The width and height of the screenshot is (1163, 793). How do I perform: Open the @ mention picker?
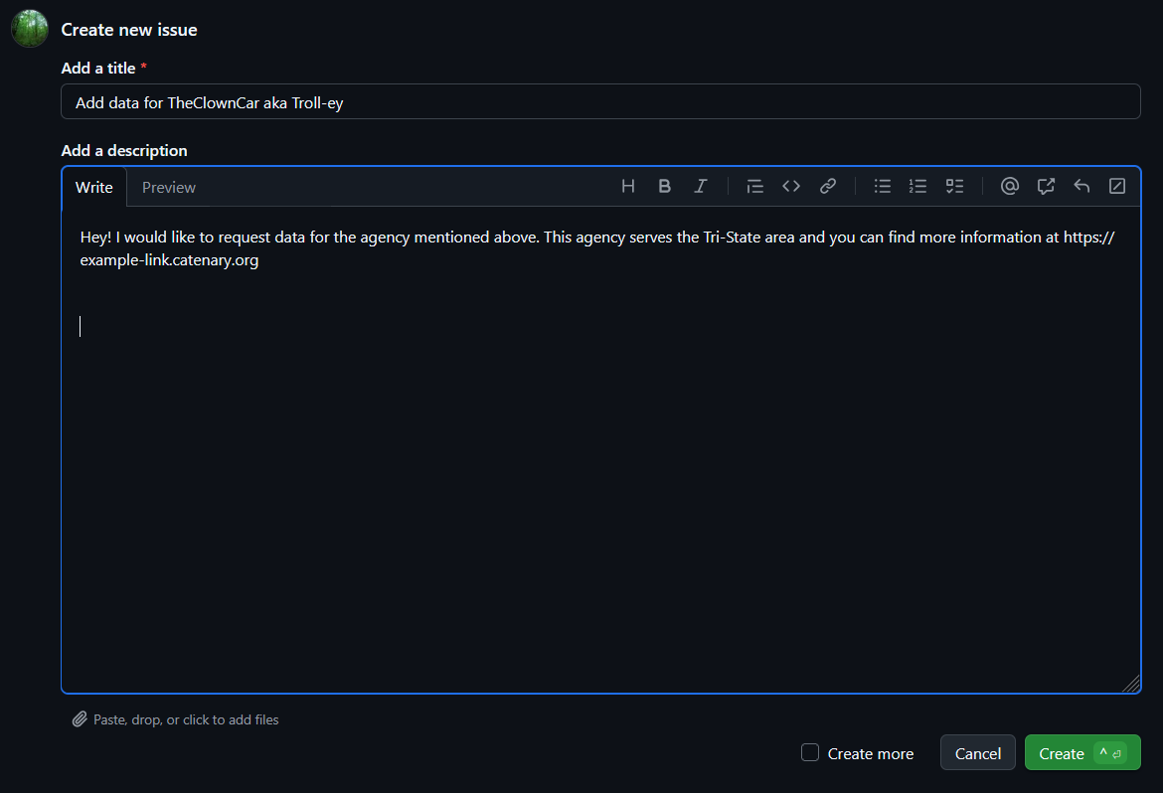pos(1009,186)
